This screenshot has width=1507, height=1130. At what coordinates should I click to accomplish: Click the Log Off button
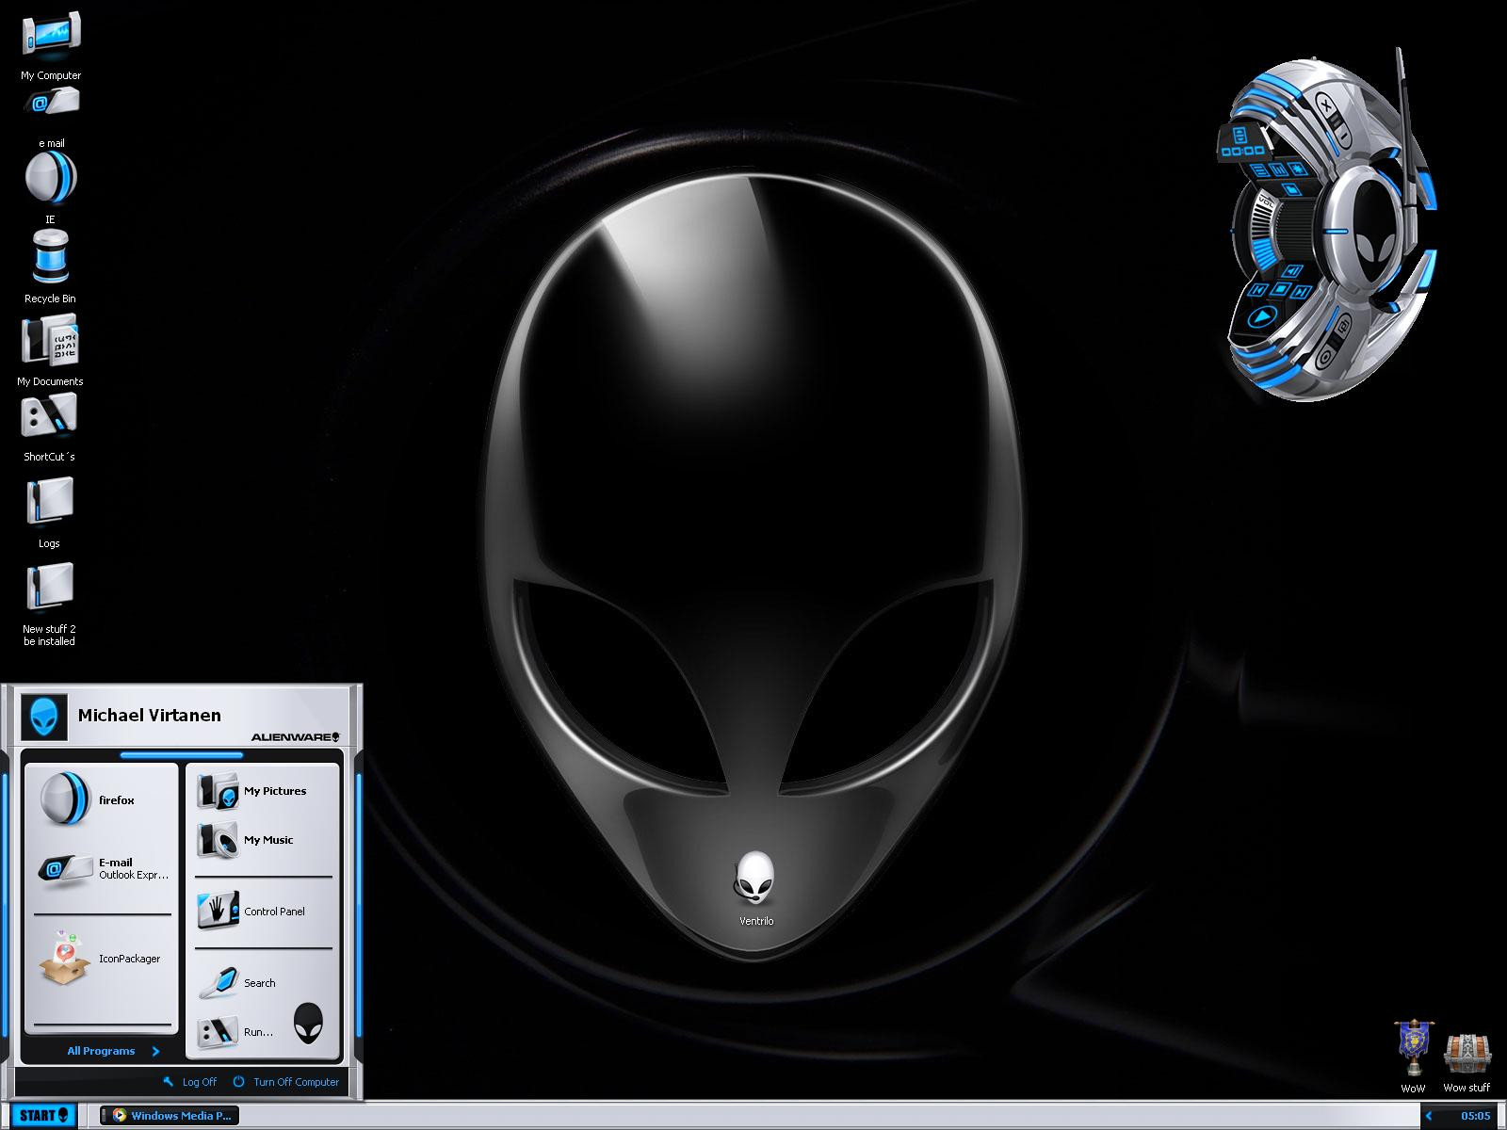click(x=189, y=1082)
